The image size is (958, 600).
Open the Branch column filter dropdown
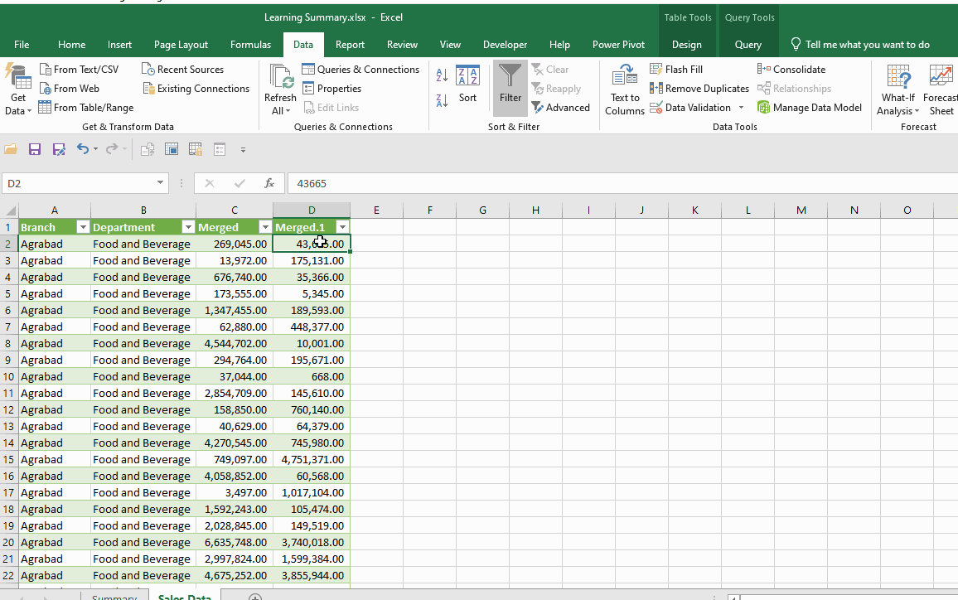82,227
